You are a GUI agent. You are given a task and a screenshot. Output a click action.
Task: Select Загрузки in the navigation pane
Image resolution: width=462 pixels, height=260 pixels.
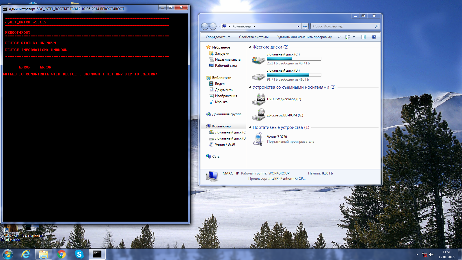pyautogui.click(x=222, y=53)
